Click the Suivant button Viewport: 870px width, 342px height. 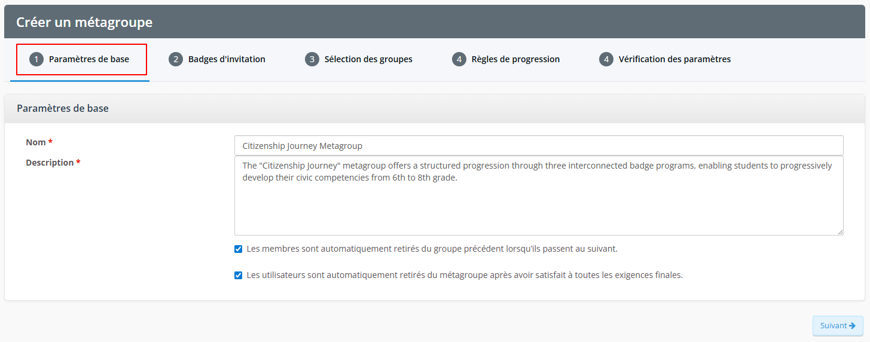(x=838, y=326)
